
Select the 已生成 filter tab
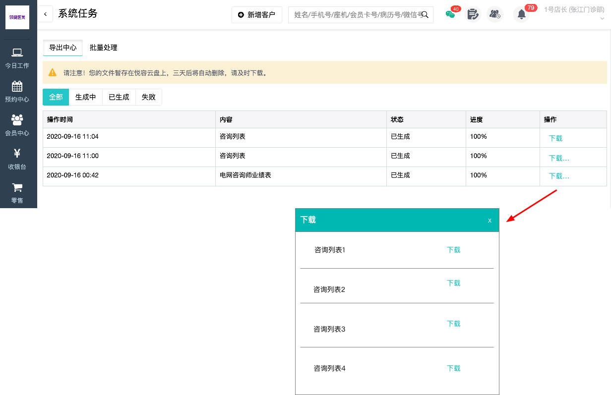pyautogui.click(x=119, y=97)
